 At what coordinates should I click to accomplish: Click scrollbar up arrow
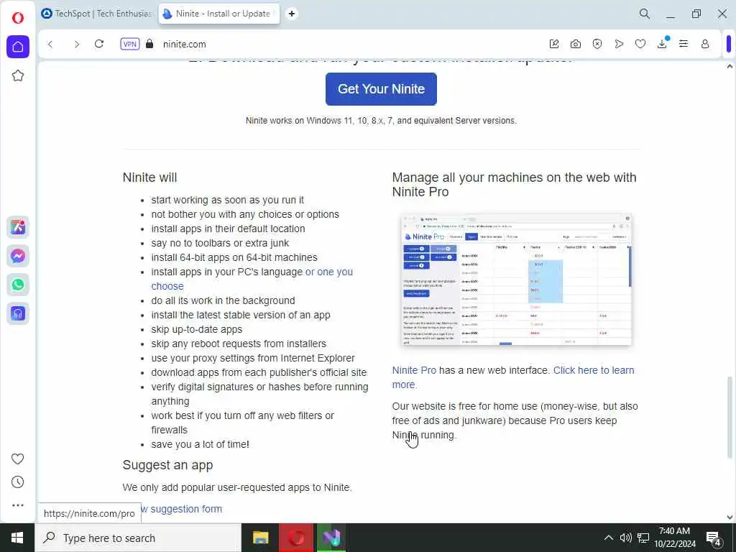click(x=730, y=67)
